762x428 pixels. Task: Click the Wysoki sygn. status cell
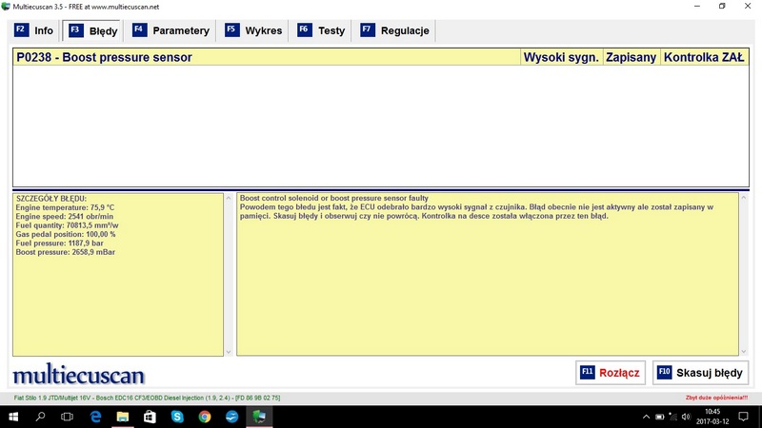[x=561, y=57]
